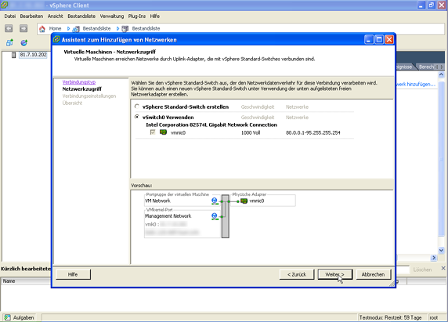Close the recent tasks panel with X
Image resolution: width=448 pixels, height=322 pixels.
[x=443, y=268]
